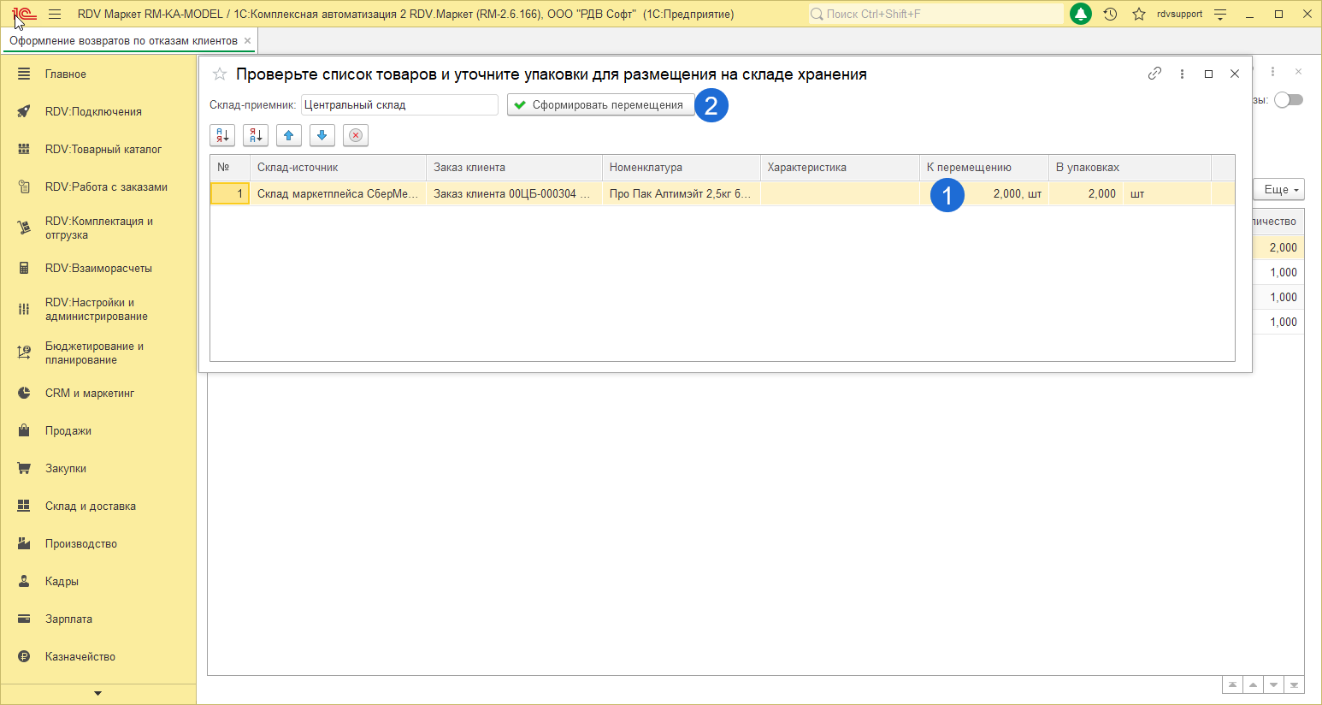Open the dialog's three-dot more menu
Viewport: 1322px width, 705px height.
point(1182,74)
